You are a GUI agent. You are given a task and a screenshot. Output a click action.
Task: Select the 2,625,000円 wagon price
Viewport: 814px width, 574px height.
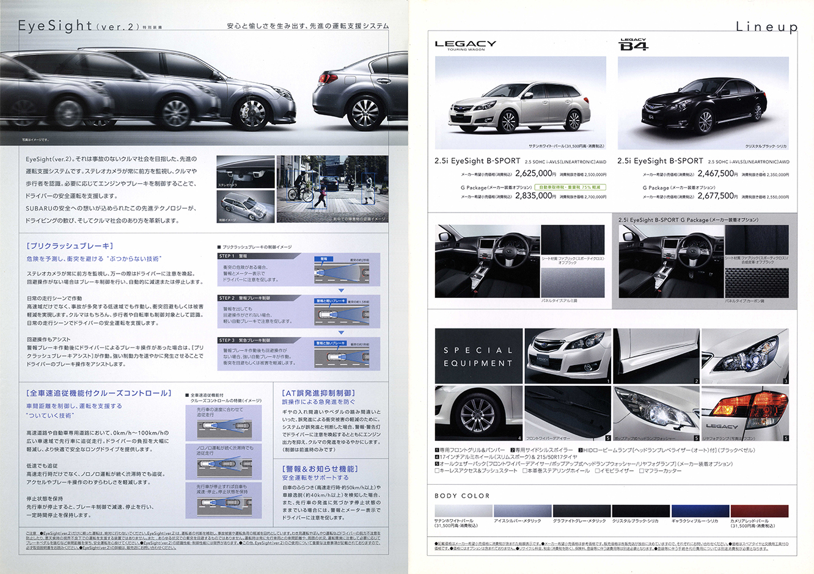click(536, 173)
